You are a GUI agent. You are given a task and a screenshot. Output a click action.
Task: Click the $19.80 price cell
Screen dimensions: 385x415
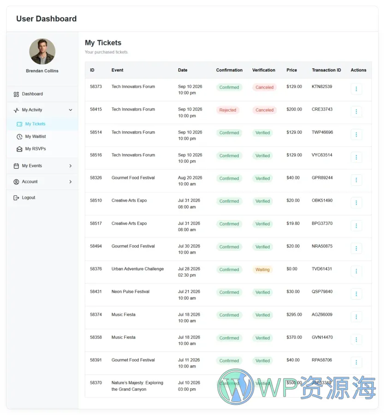pos(293,224)
